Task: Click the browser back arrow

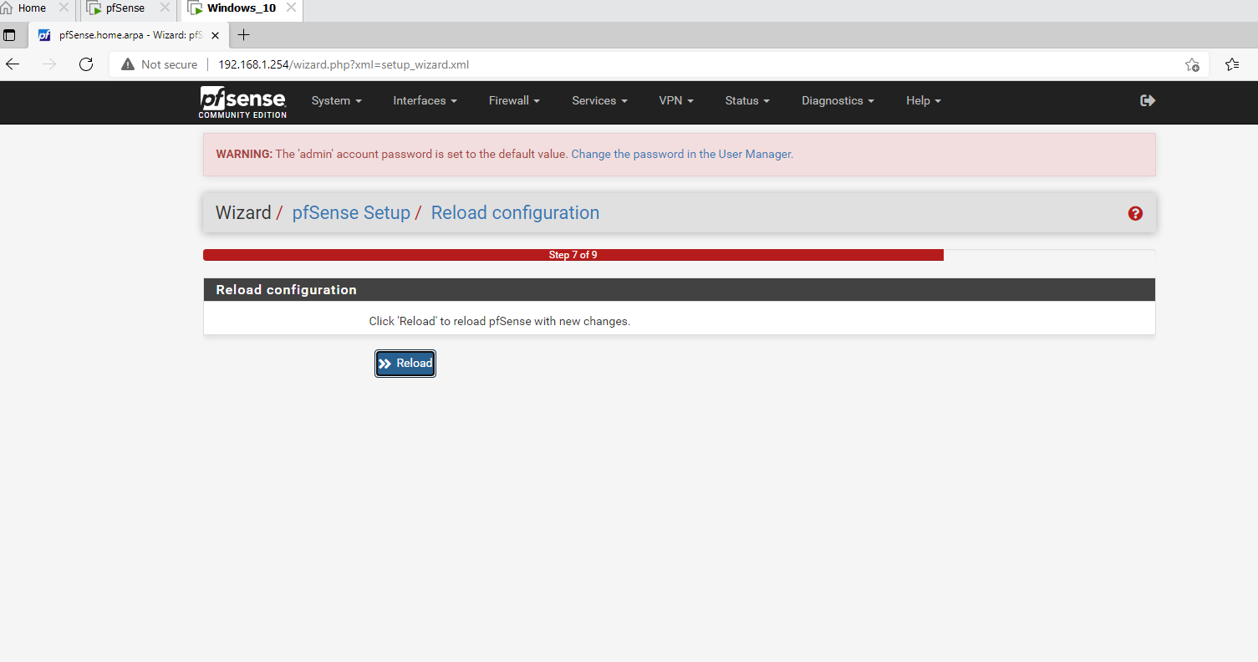Action: 13,64
